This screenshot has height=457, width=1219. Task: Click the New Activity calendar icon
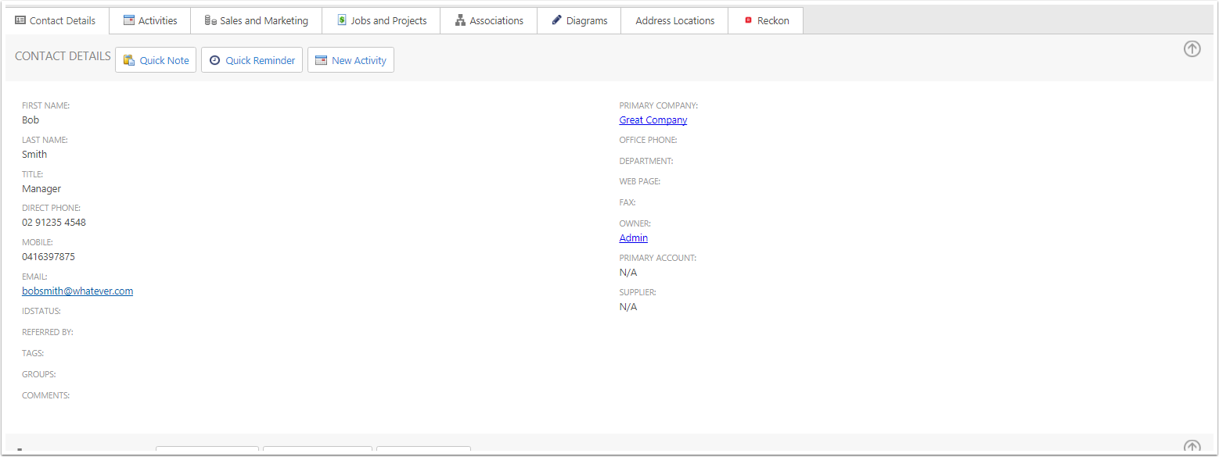pyautogui.click(x=321, y=60)
